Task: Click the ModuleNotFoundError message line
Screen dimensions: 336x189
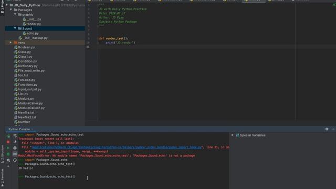Action: click(107, 155)
